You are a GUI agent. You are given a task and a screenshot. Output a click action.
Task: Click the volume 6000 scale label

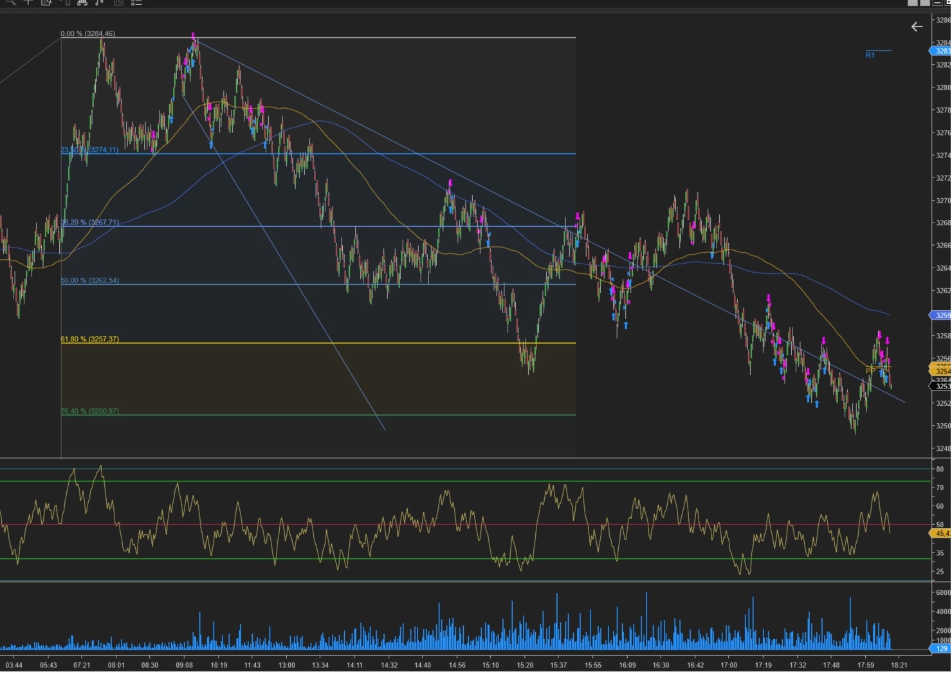pos(943,592)
